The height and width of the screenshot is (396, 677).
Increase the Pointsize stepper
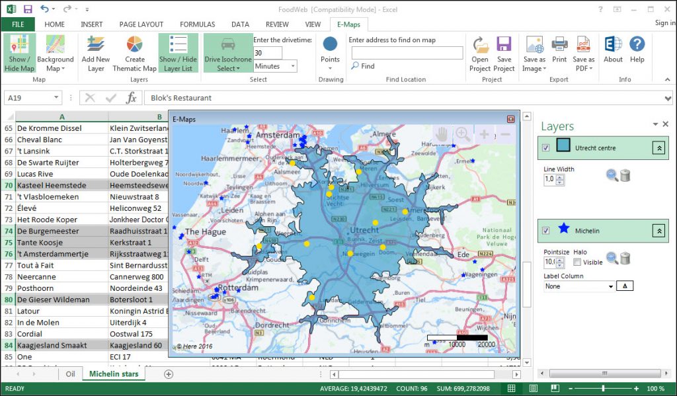[x=560, y=260]
